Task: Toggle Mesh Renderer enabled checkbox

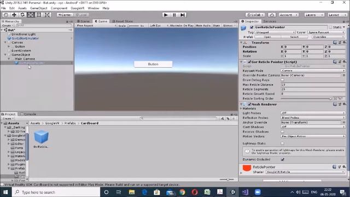Action: click(x=249, y=105)
